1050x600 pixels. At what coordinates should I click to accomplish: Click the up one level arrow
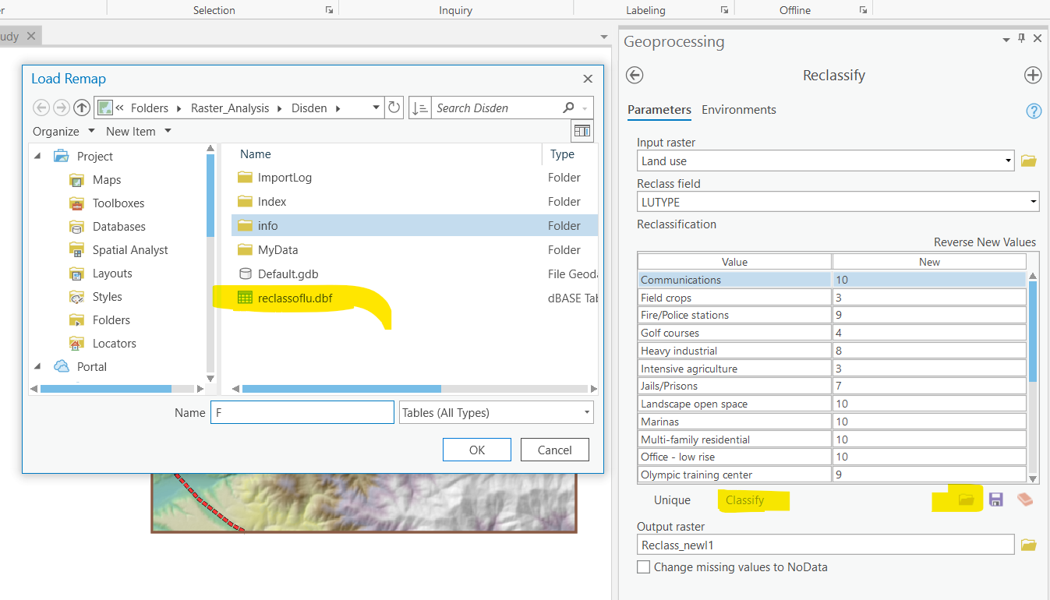point(81,108)
